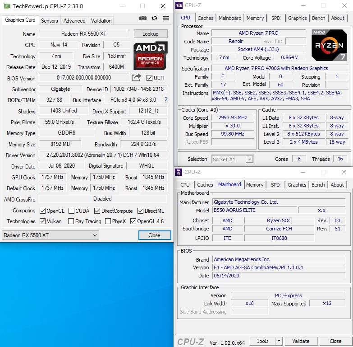The height and width of the screenshot is (347, 353).
Task: Open Mainboard tab in top CPU-Z window
Action: click(x=230, y=18)
